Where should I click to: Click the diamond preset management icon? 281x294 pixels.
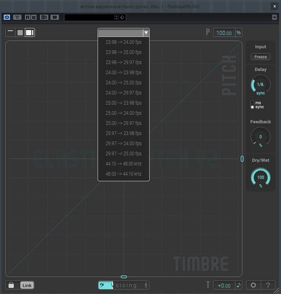pyautogui.click(x=122, y=17)
